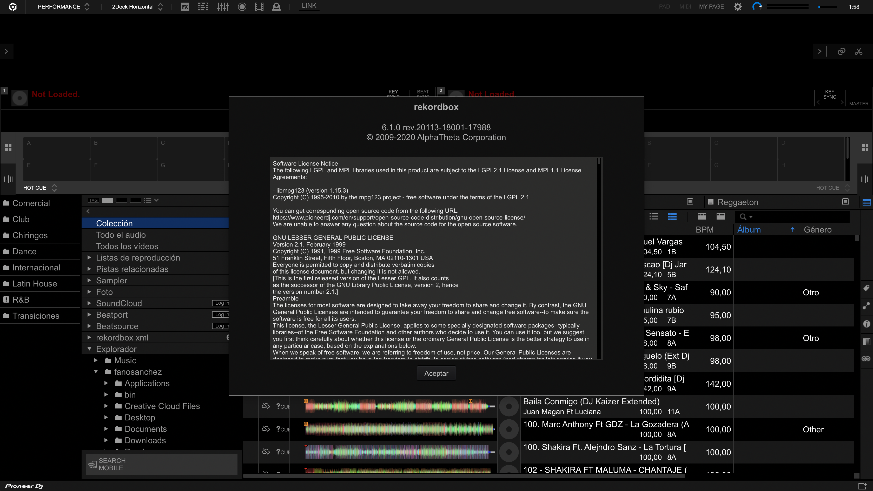Image resolution: width=873 pixels, height=491 pixels.
Task: Click the back arrow in the tree panel
Action: (x=88, y=211)
